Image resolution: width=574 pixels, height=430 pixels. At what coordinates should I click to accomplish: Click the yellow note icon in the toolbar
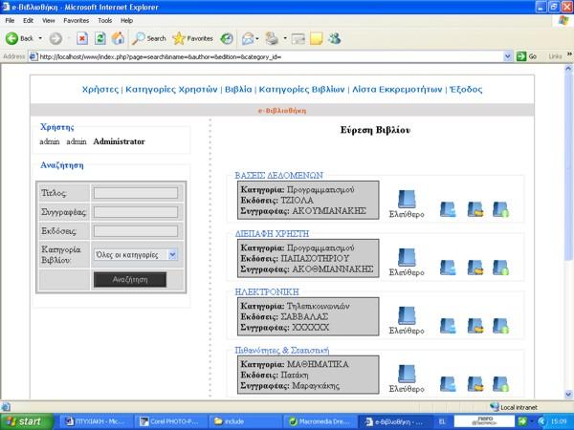(316, 38)
